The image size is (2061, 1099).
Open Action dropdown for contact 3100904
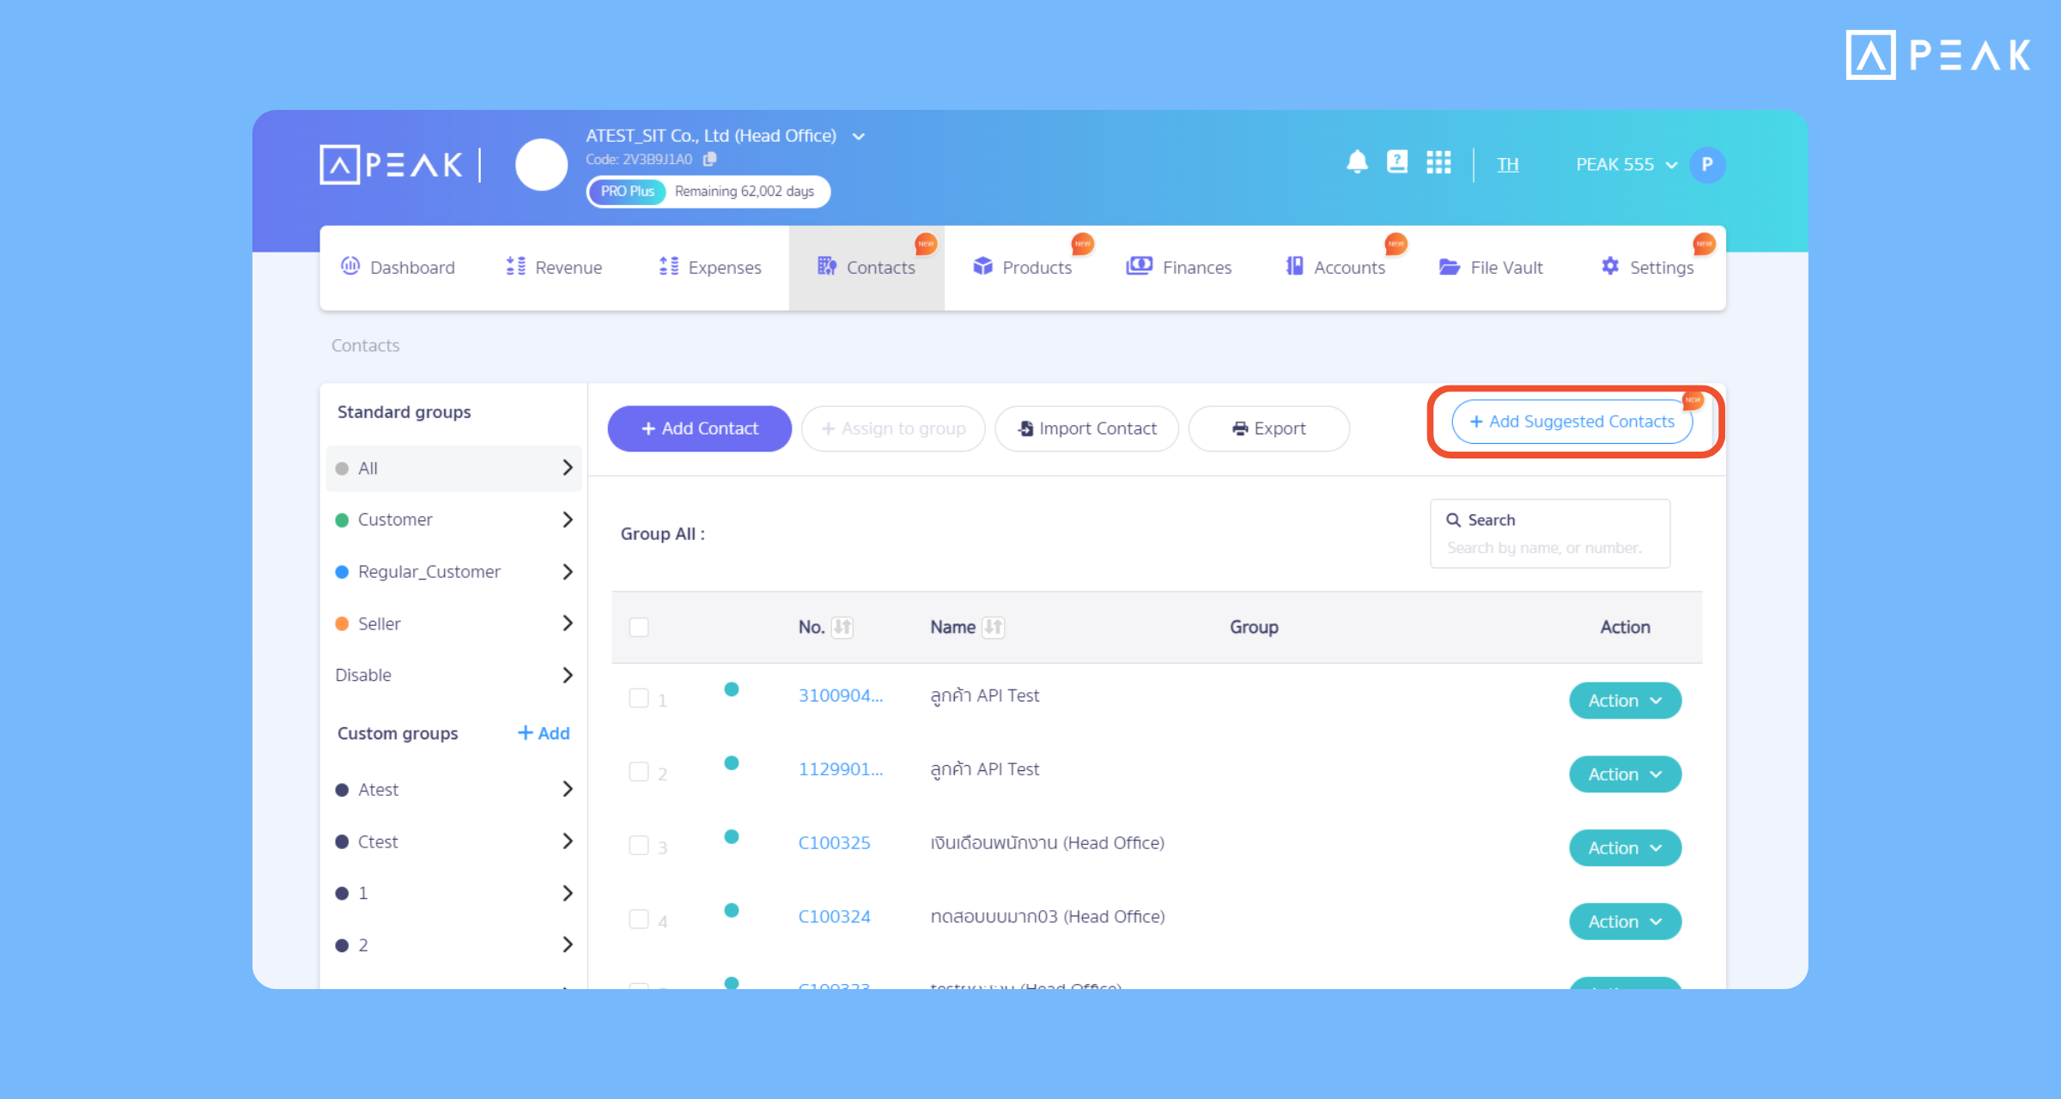point(1625,701)
